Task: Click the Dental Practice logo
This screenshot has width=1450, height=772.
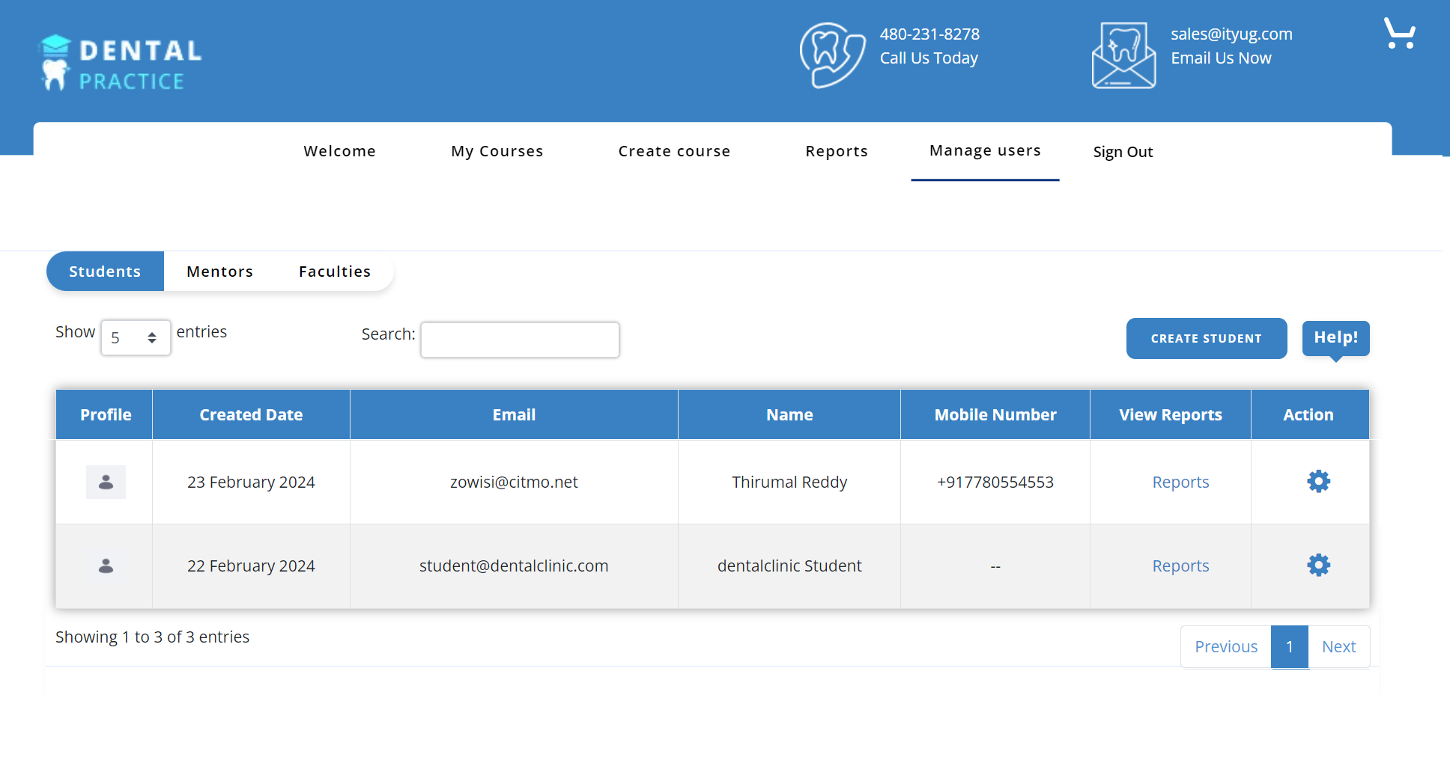Action: pyautogui.click(x=121, y=64)
